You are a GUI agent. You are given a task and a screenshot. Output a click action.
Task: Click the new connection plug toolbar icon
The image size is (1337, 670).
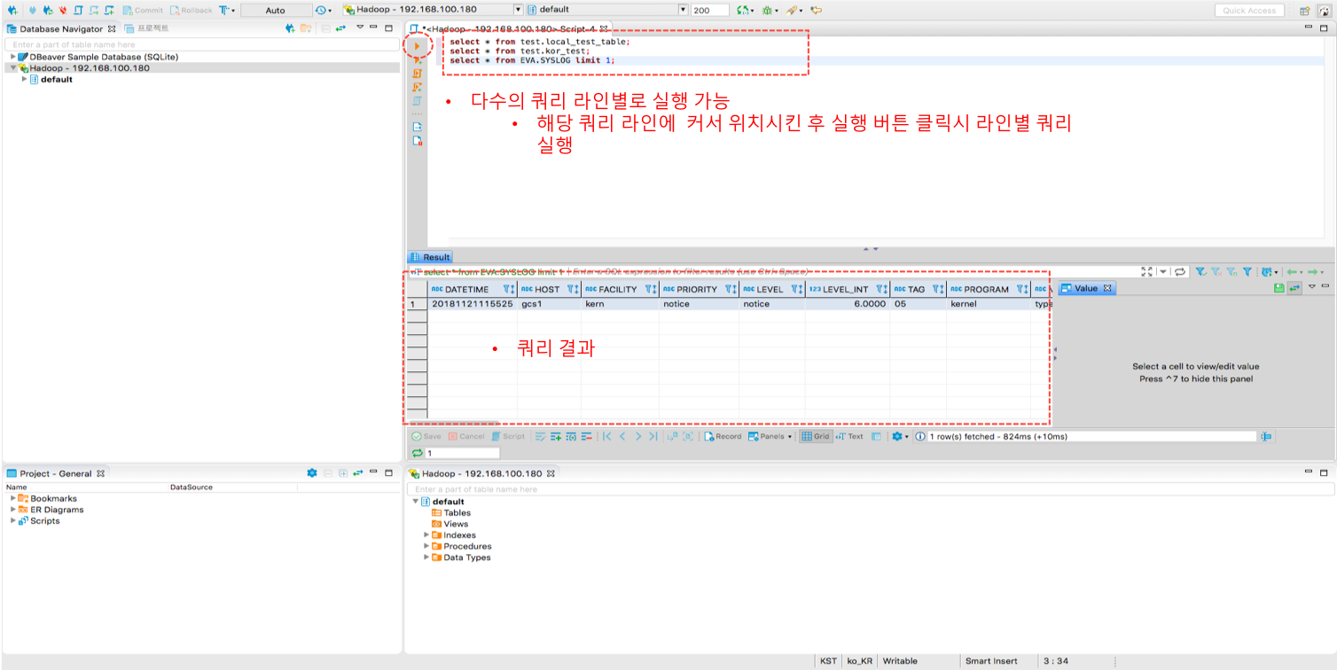pos(12,11)
